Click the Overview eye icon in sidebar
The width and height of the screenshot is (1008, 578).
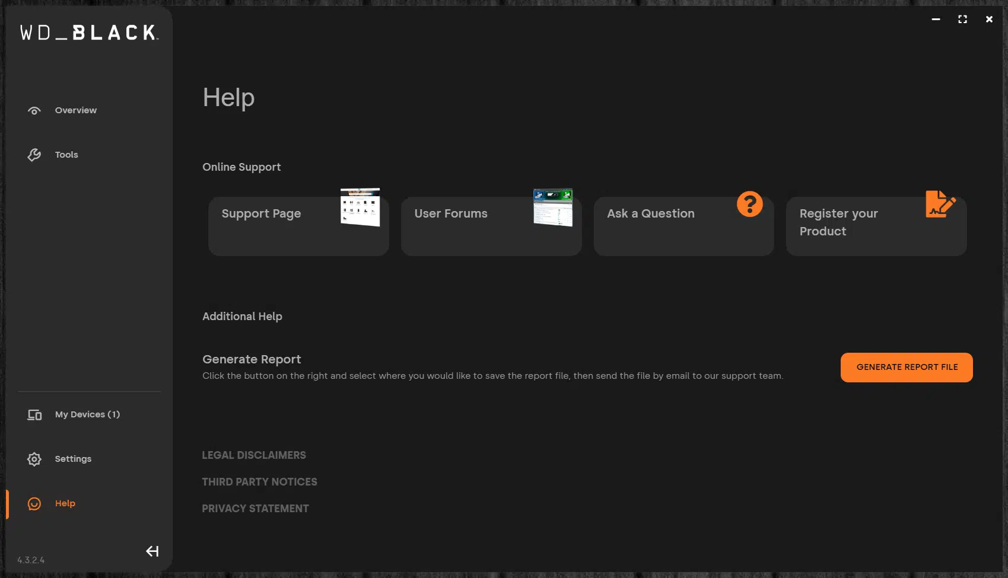(34, 111)
